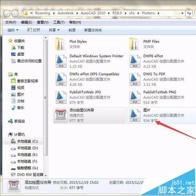Navigate to Autodesk in the breadcrumb
Image resolution: width=196 pixels, height=196 pixels.
click(x=65, y=13)
